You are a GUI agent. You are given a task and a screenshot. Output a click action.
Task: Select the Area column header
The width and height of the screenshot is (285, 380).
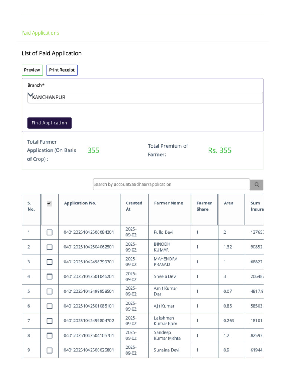[229, 203]
